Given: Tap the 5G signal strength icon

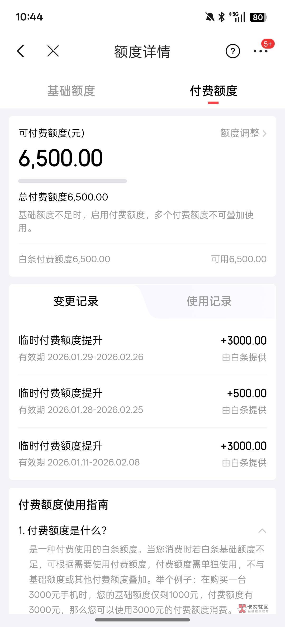Looking at the screenshot, I should (237, 17).
